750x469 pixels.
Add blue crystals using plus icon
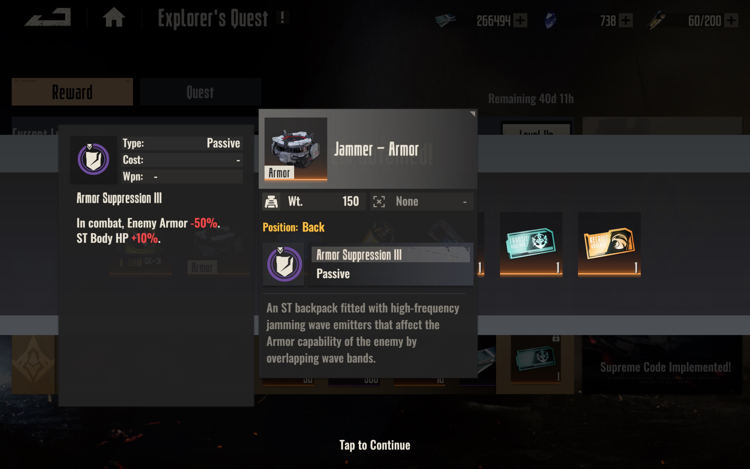point(625,21)
